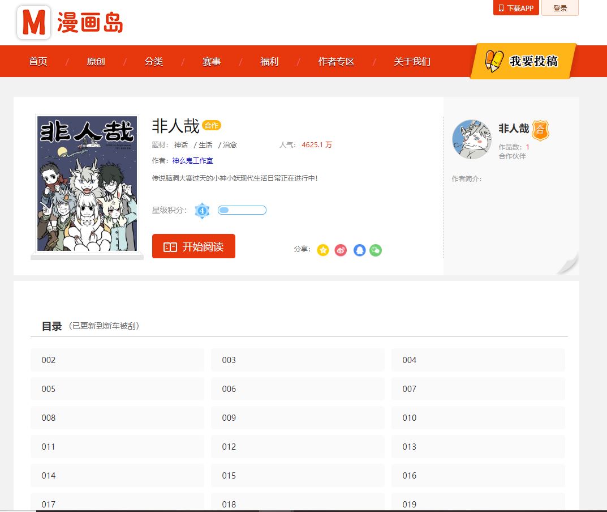Screen dimensions: 607x512
Task: Click the 登录 login button
Action: point(559,8)
